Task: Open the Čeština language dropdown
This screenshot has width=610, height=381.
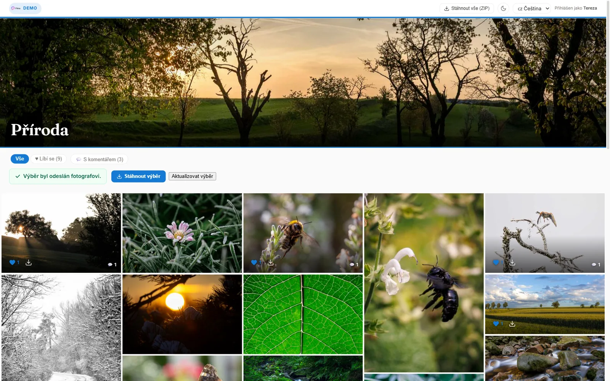Action: click(x=531, y=8)
